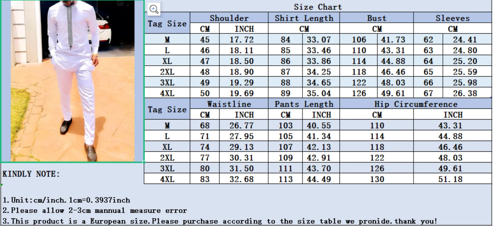Click shirt length cm value "89"
This screenshot has width=493, height=226.
tap(285, 93)
